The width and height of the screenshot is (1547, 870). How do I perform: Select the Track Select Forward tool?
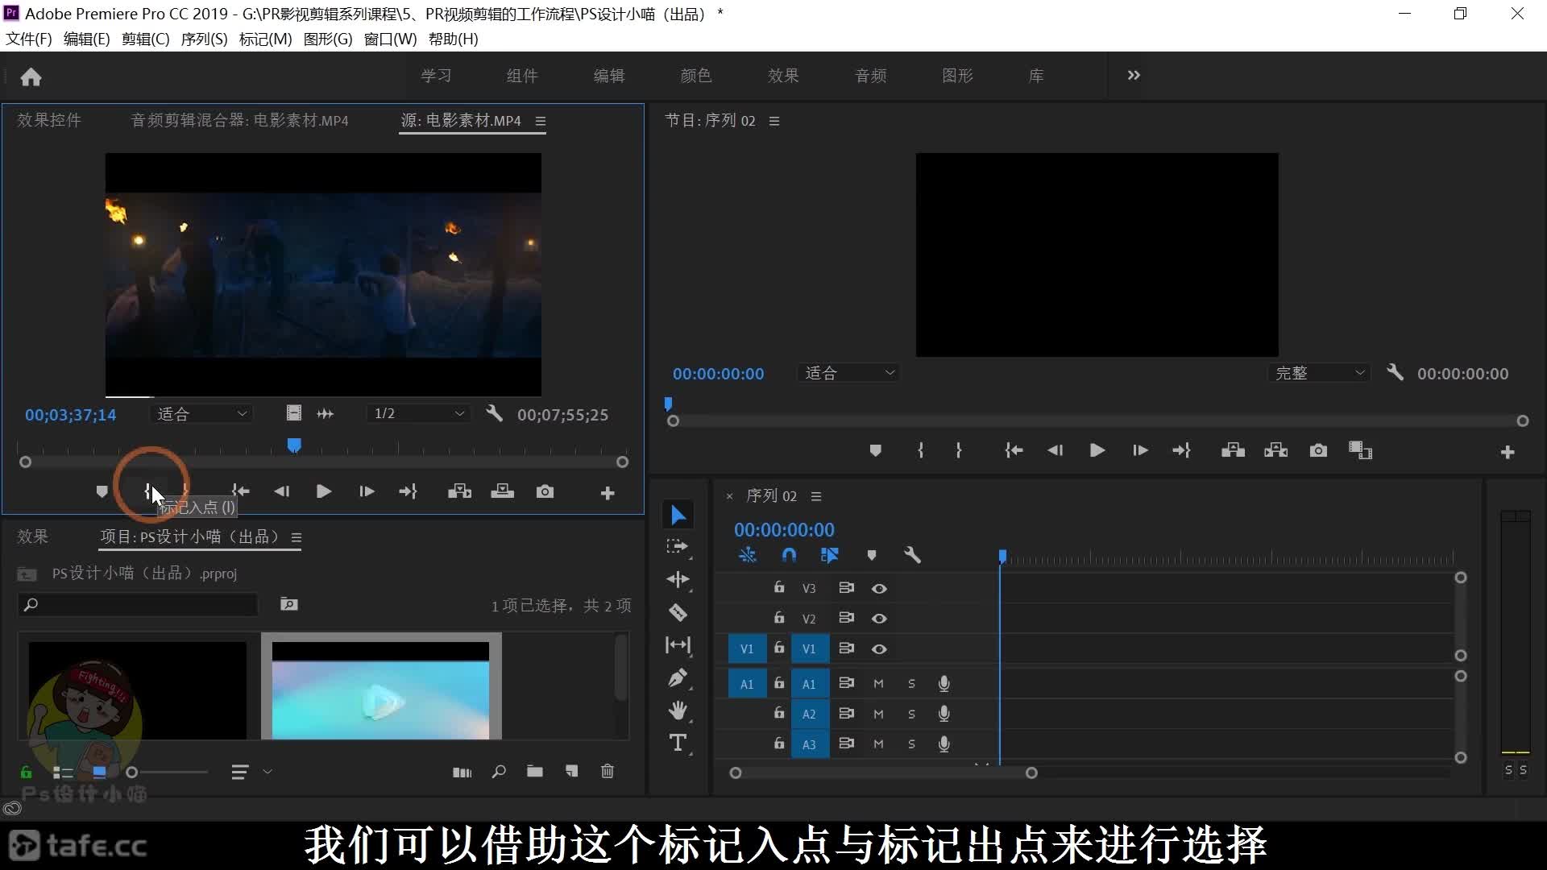[x=678, y=547]
